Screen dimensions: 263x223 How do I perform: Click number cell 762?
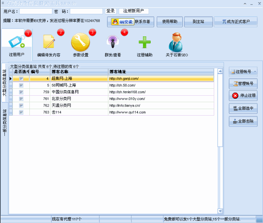pyautogui.click(x=40, y=106)
